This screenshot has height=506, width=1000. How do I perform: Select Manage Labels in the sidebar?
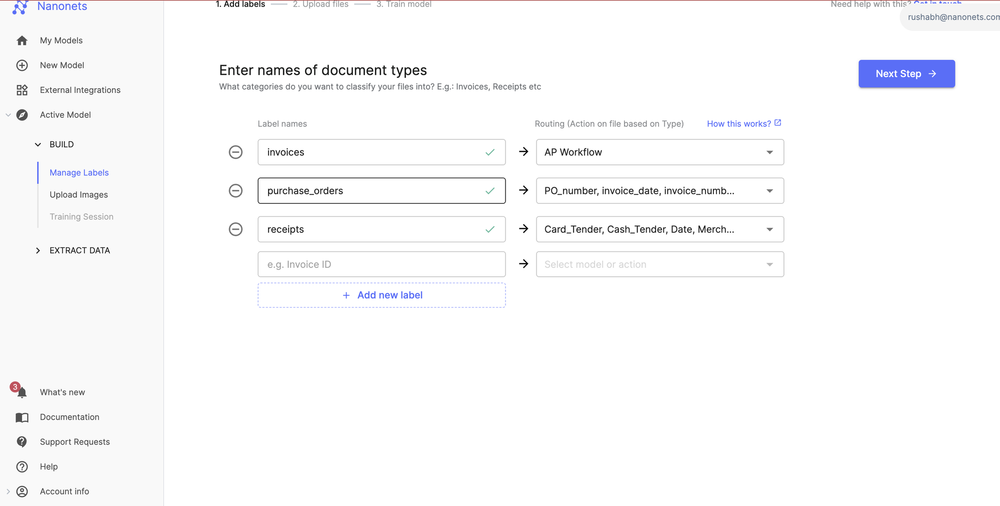[x=78, y=172]
